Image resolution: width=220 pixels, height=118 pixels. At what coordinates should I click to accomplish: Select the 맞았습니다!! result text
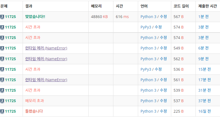tap(35, 17)
